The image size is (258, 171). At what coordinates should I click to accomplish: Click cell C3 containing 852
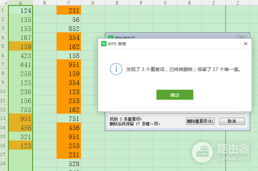click(69, 28)
